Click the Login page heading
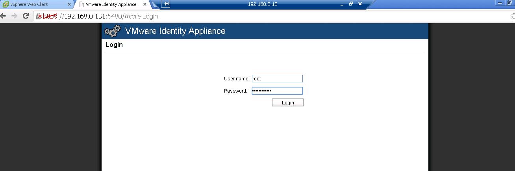 coord(114,45)
